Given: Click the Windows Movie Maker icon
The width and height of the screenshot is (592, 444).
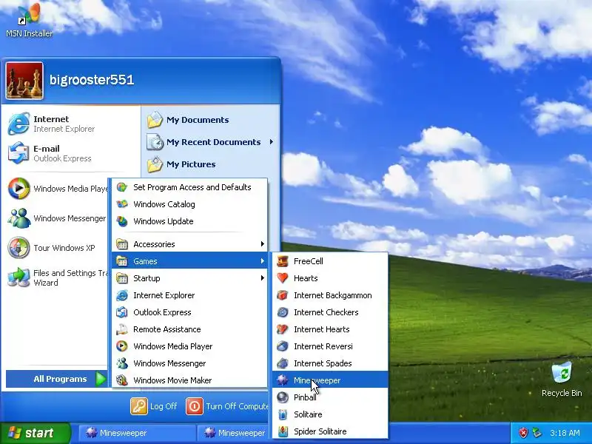Looking at the screenshot, I should click(x=122, y=380).
